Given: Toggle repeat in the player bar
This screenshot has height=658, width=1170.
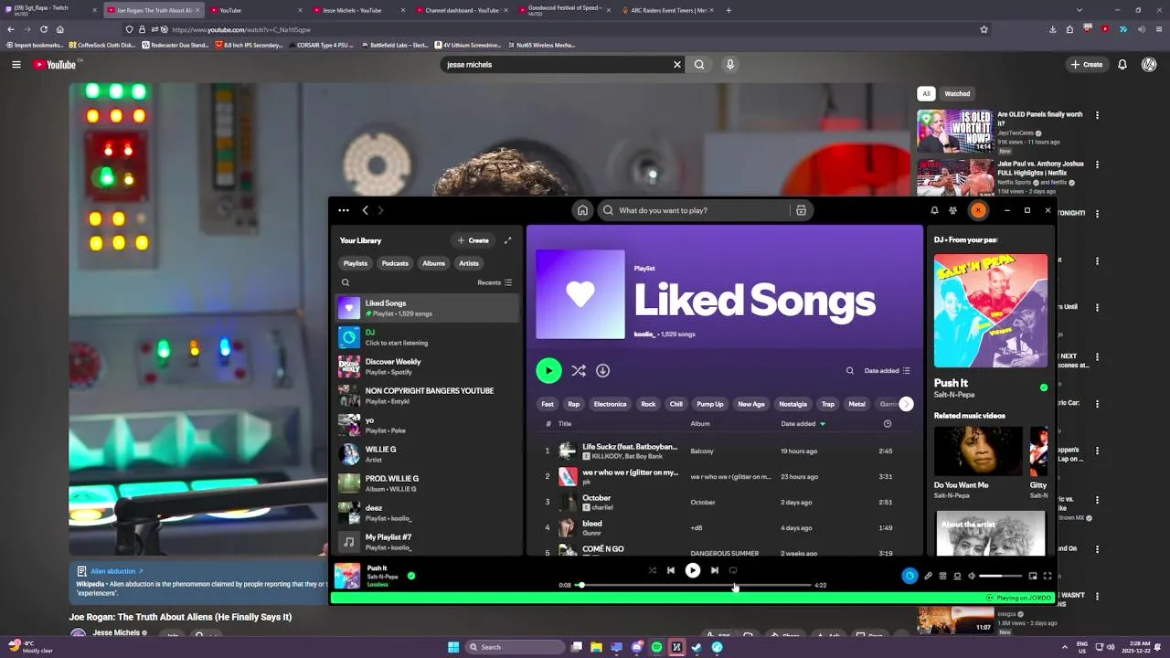Looking at the screenshot, I should [733, 570].
